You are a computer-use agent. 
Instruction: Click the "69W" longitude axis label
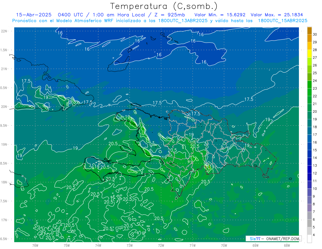click(255, 246)
